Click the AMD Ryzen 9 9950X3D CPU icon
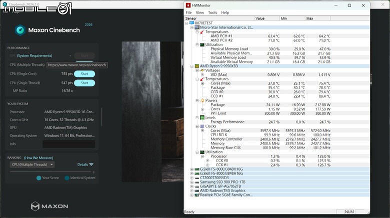This screenshot has width=390, height=218. [x=197, y=66]
